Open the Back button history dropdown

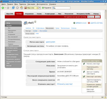[x=5, y=8]
